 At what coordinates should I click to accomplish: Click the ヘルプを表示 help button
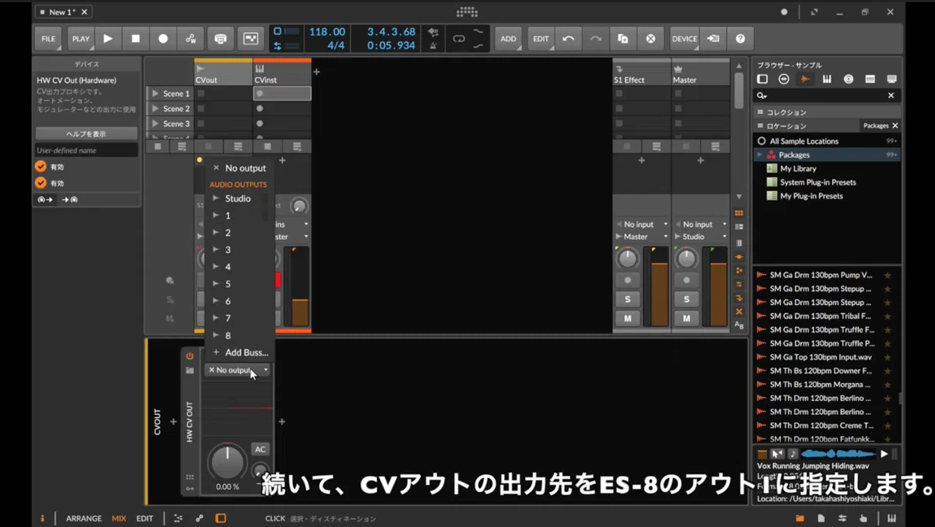(x=86, y=134)
